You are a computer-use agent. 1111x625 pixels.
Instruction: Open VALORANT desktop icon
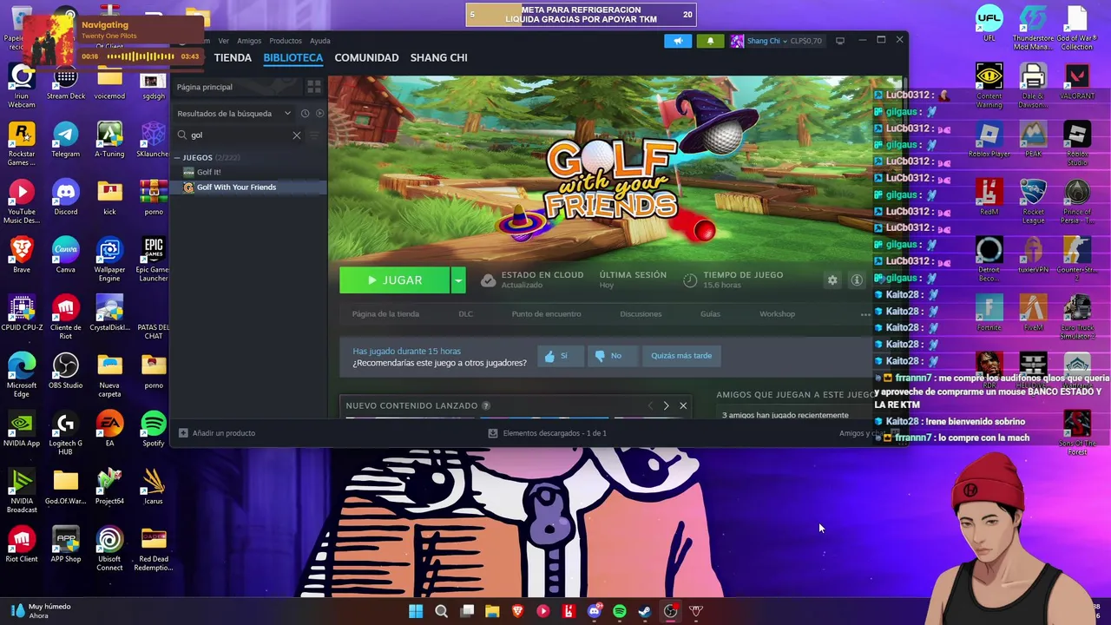tap(1077, 82)
